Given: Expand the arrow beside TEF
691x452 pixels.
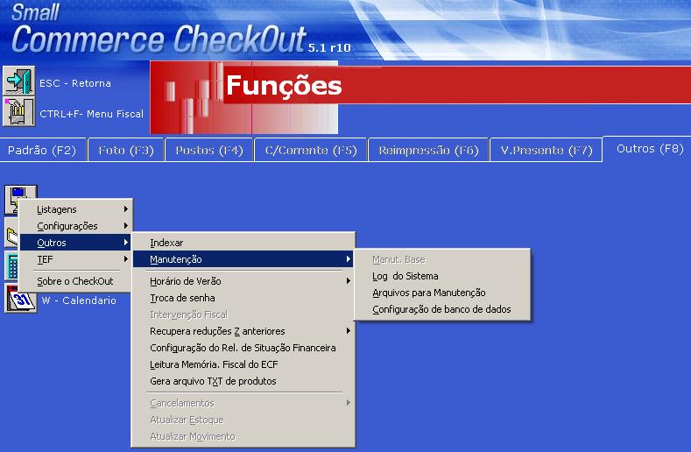Looking at the screenshot, I should 126,259.
